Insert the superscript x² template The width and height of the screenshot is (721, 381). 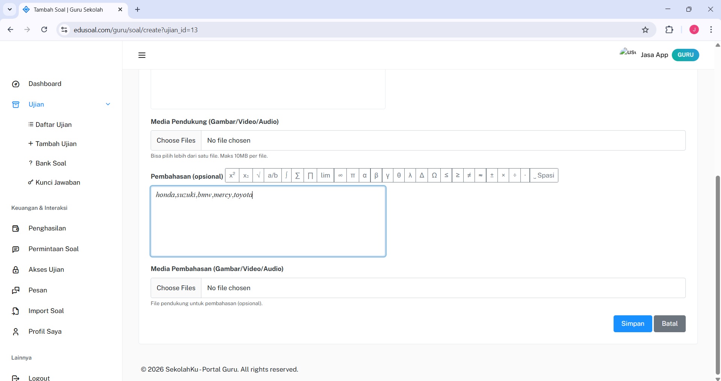click(x=232, y=175)
